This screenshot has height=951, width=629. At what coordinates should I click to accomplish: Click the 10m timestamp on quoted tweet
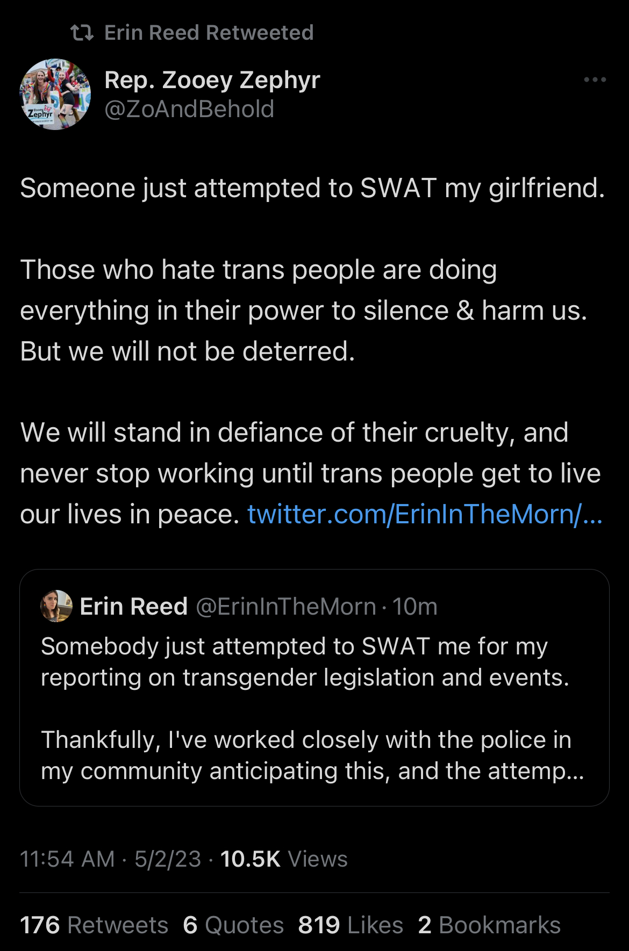coord(414,607)
